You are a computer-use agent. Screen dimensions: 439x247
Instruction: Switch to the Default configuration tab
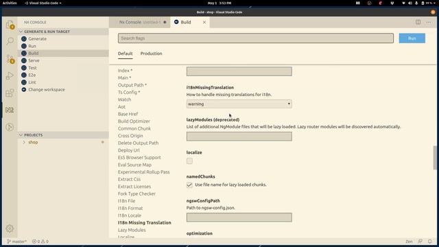pyautogui.click(x=125, y=54)
